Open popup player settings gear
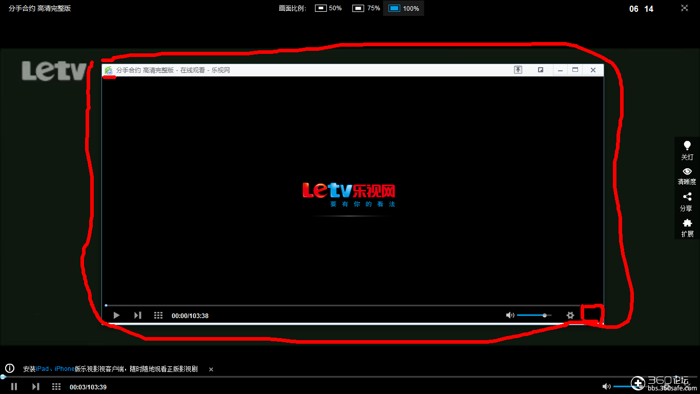The width and height of the screenshot is (700, 394). pos(570,316)
